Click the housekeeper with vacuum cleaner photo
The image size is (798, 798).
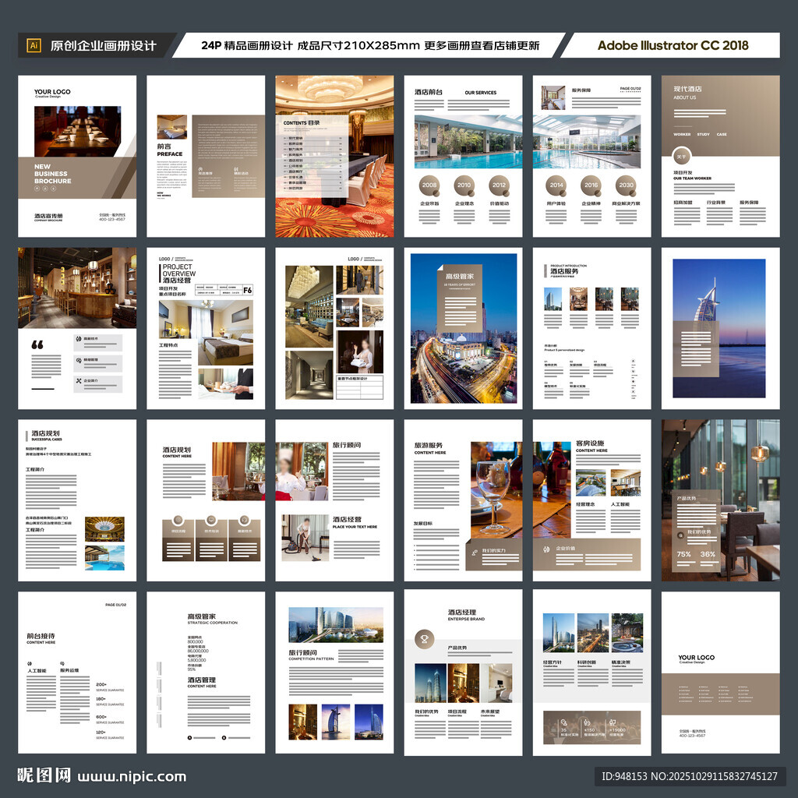pyautogui.click(x=305, y=538)
